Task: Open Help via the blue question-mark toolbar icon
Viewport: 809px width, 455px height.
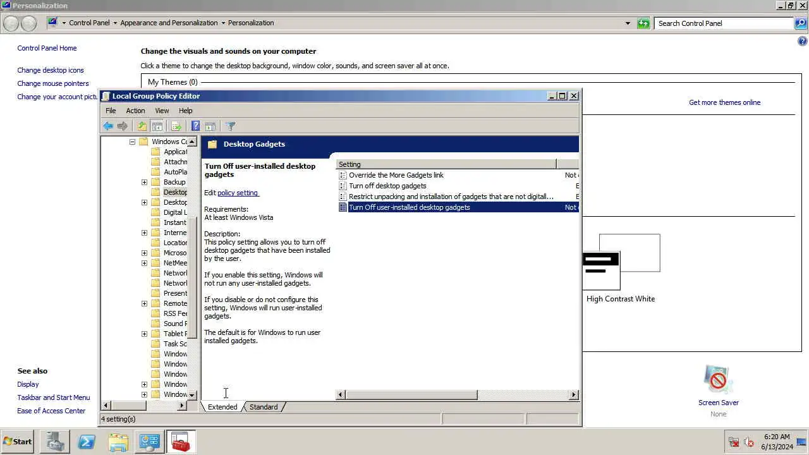Action: coord(195,126)
